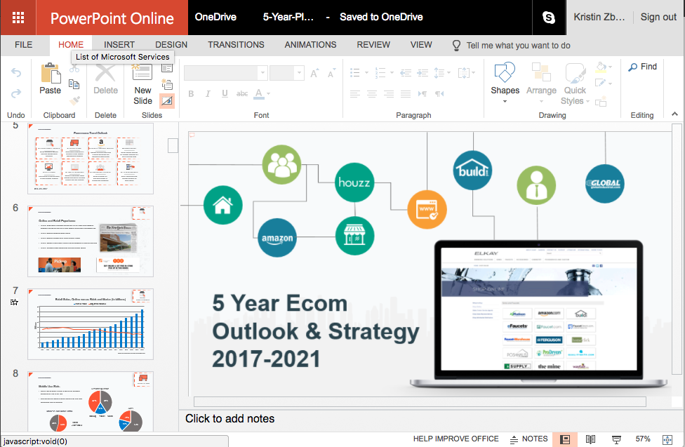Viewport: 685px width, 447px height.
Task: Redo the last action
Action: point(16,93)
